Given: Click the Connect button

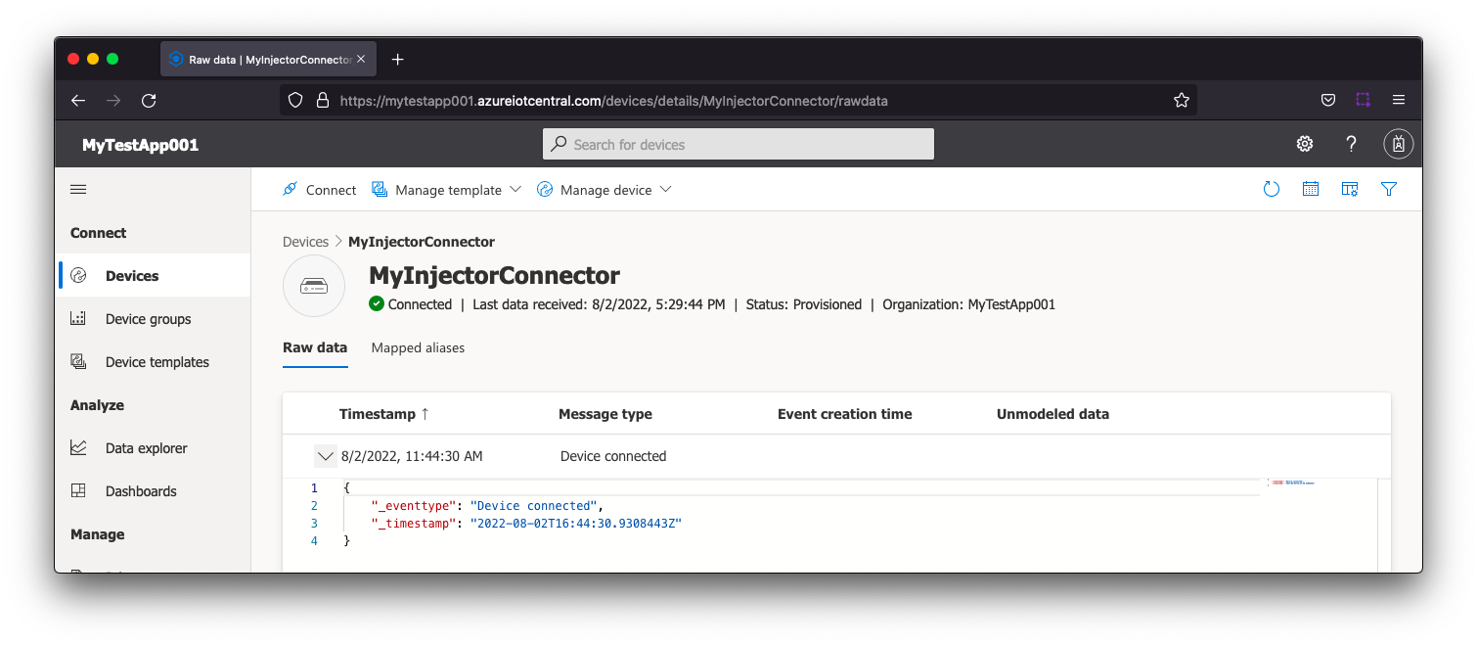Looking at the screenshot, I should (319, 190).
